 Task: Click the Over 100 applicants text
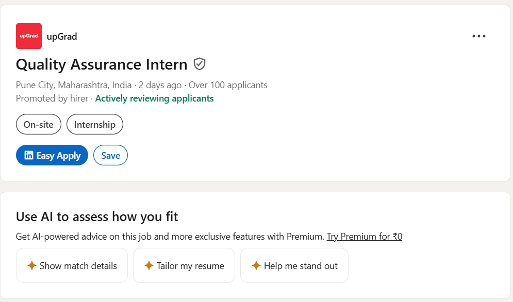[228, 85]
